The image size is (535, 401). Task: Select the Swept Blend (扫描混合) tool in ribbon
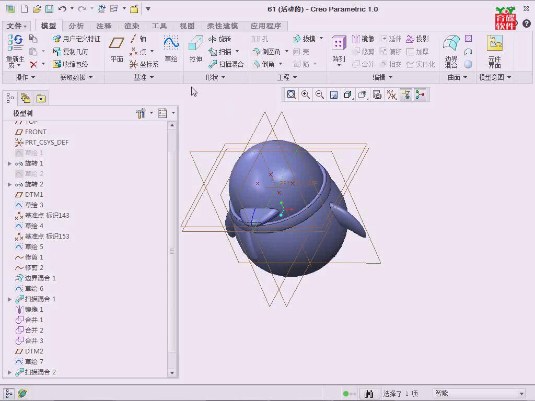(x=226, y=64)
